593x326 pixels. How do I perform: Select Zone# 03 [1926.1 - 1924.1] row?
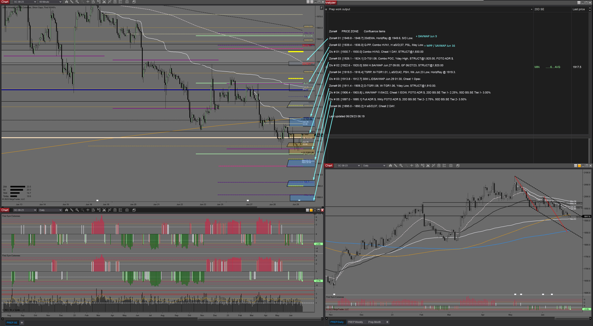click(391, 58)
